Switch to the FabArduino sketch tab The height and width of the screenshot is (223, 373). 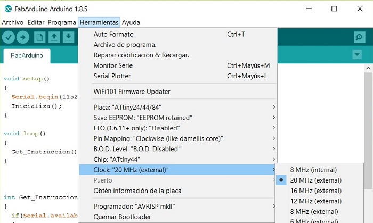coord(27,56)
